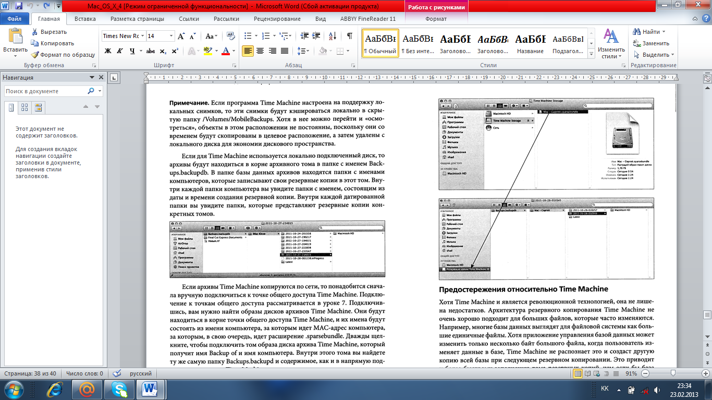712x400 pixels.
Task: Decrease the paragraph indent
Action: tap(305, 36)
